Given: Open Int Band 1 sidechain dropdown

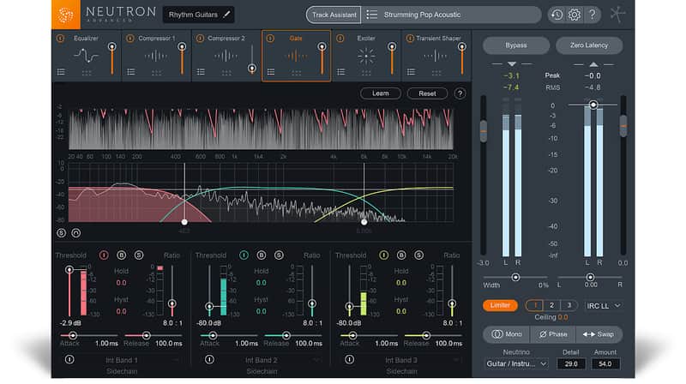Looking at the screenshot, I should (127, 360).
